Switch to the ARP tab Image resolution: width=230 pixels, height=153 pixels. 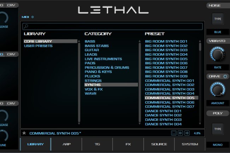tap(67, 144)
